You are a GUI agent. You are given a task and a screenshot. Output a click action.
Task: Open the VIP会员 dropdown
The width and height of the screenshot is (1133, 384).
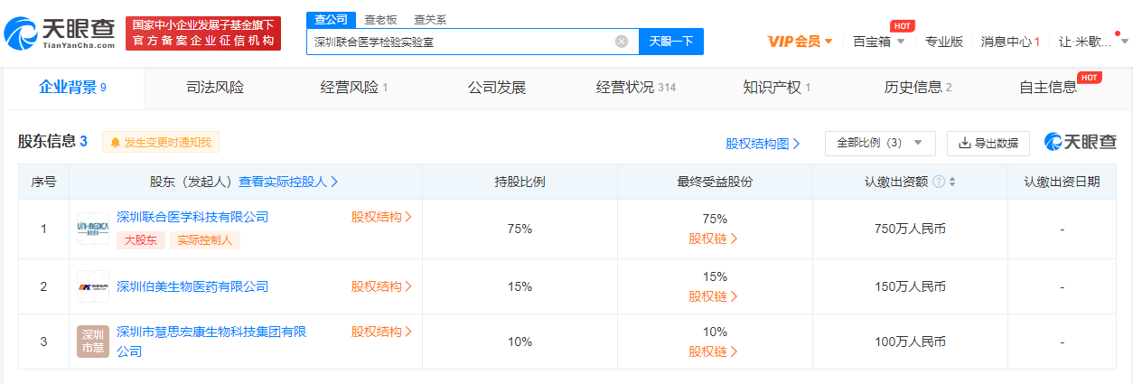[800, 41]
